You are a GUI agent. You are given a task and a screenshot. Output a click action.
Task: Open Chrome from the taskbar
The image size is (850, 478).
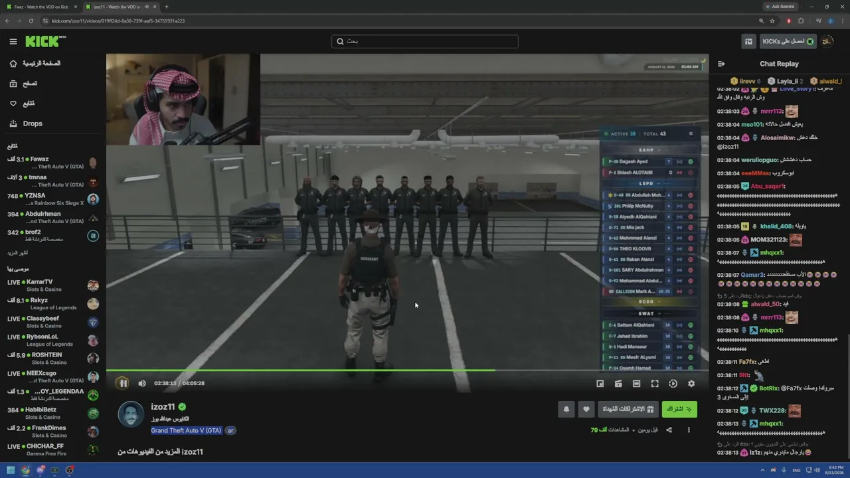tap(25, 470)
